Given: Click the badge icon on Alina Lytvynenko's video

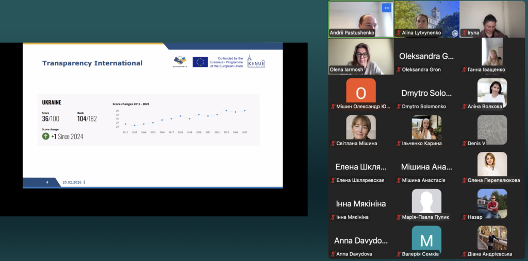Looking at the screenshot, I should 455,33.
